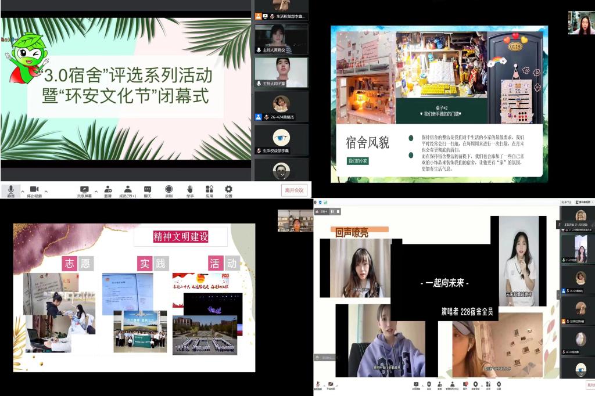The width and height of the screenshot is (595, 396).
Task: Click the settings gear in the bottom-right toolbar
Action: 499,385
